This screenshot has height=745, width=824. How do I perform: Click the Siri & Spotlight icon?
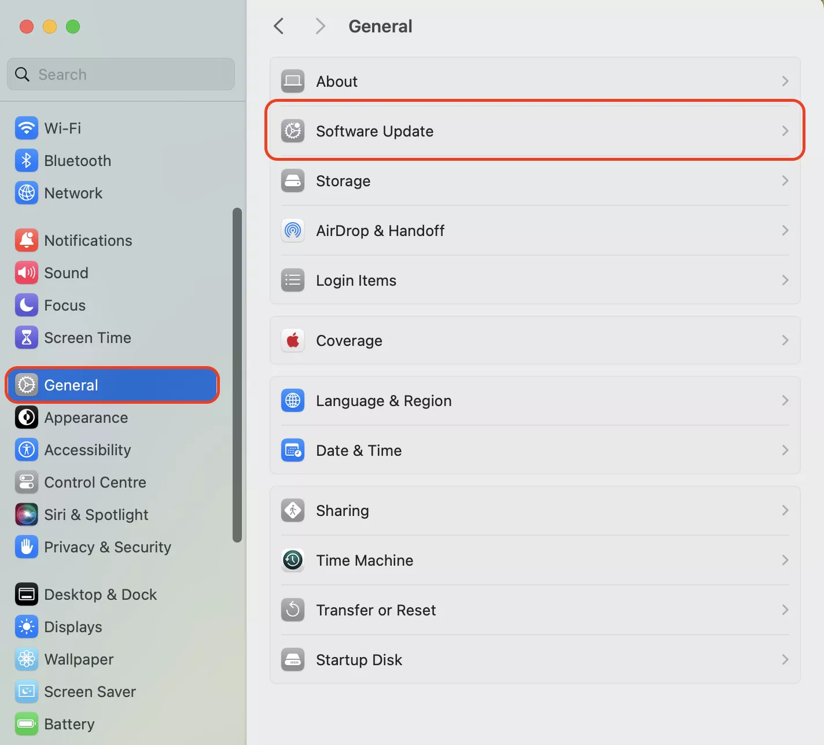[x=27, y=514]
